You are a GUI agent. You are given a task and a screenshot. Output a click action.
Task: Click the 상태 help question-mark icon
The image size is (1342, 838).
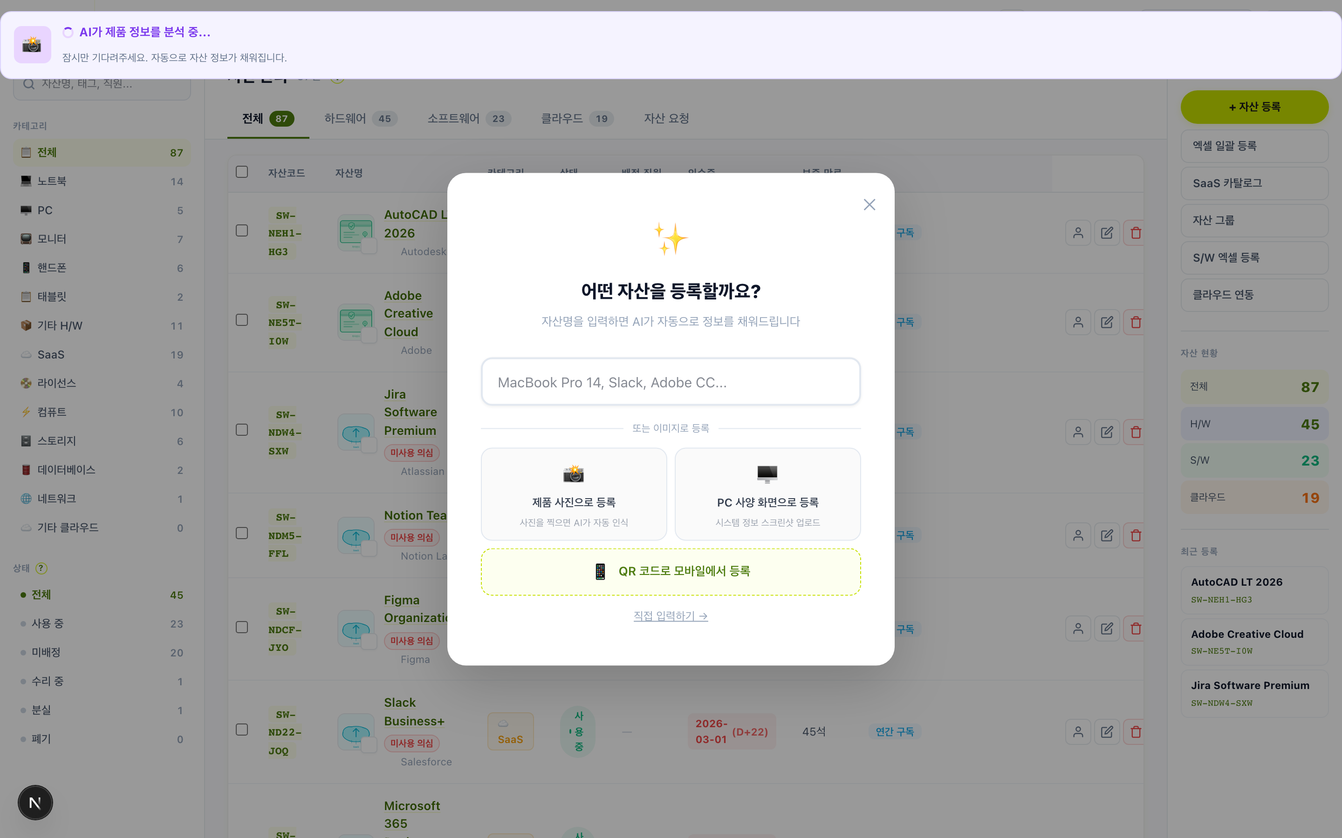(41, 568)
